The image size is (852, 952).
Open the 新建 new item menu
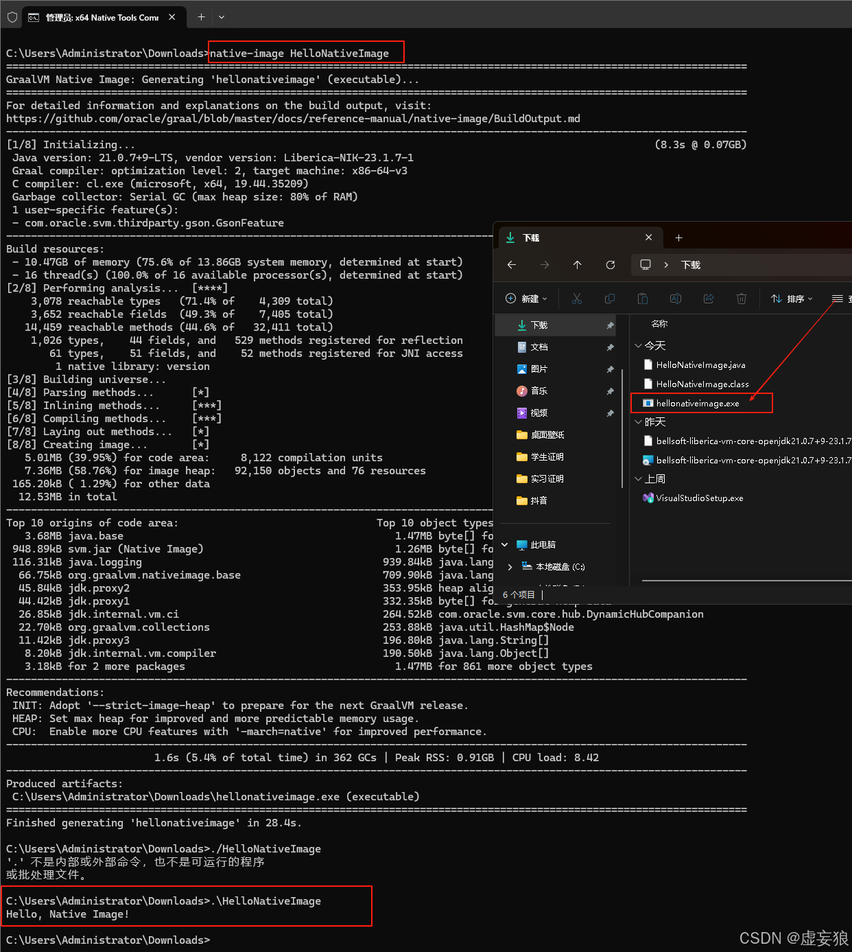(527, 299)
